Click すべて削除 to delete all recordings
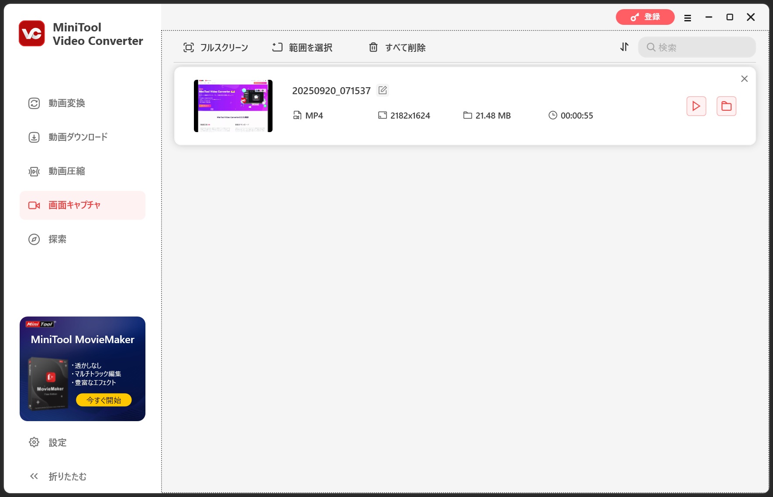Screen dimensions: 773x497 tap(397, 48)
